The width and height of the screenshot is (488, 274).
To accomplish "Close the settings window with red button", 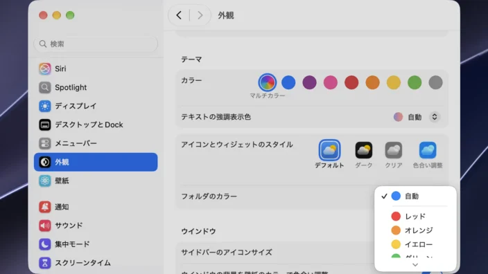I will (x=43, y=15).
